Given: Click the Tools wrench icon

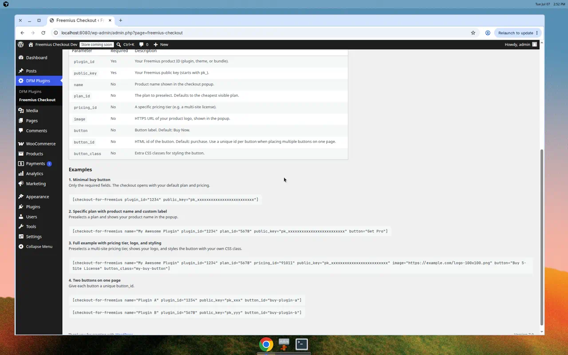Looking at the screenshot, I should [21, 227].
